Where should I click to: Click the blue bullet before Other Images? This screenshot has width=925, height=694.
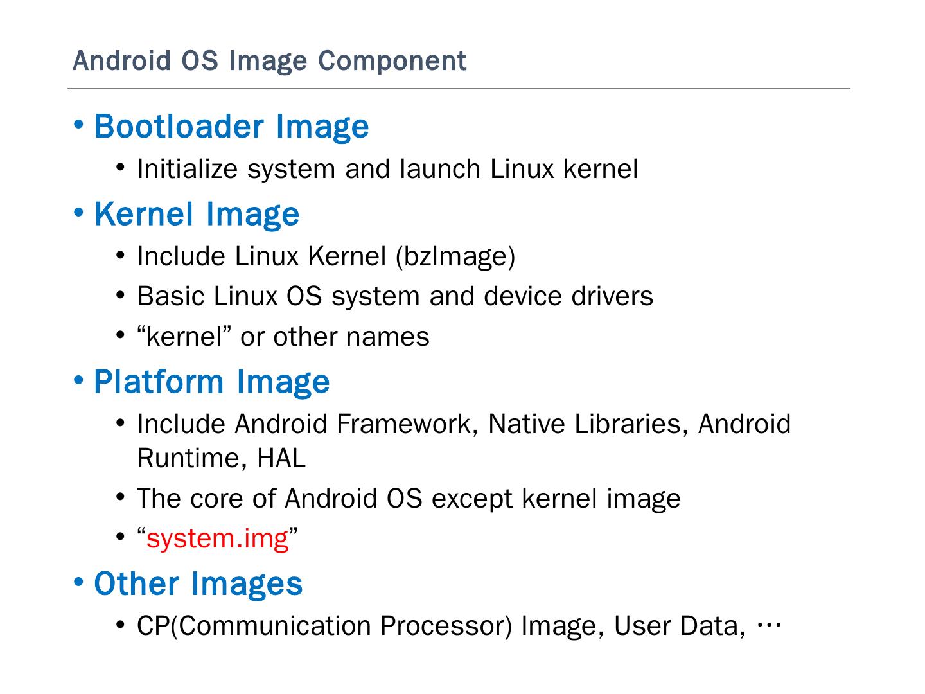point(78,582)
